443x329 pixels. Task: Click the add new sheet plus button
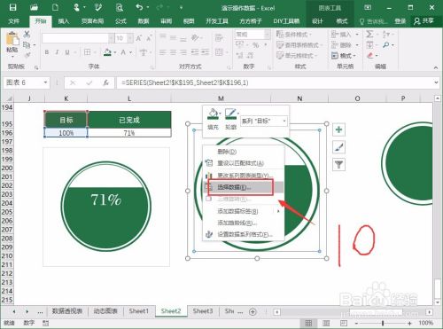point(253,311)
